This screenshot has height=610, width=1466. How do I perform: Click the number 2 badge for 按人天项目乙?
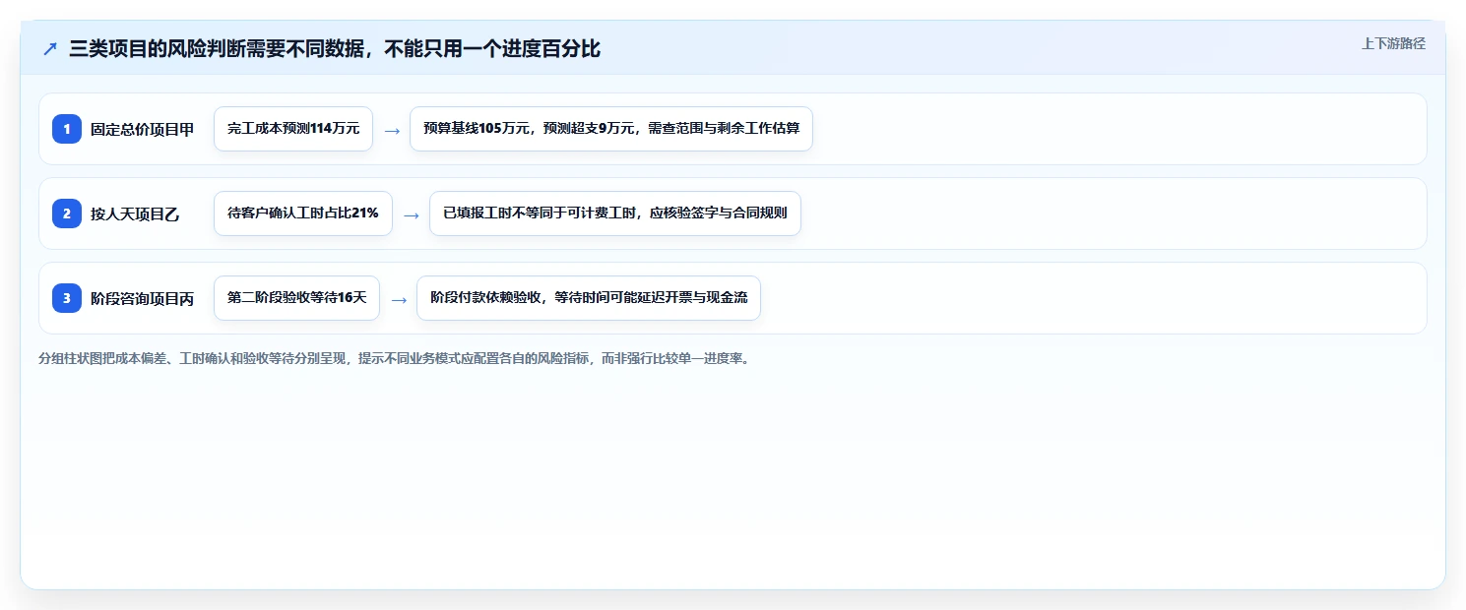(67, 213)
